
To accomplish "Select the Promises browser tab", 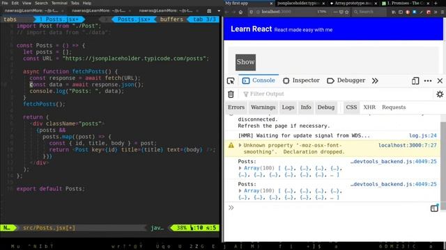I will coord(405,3).
